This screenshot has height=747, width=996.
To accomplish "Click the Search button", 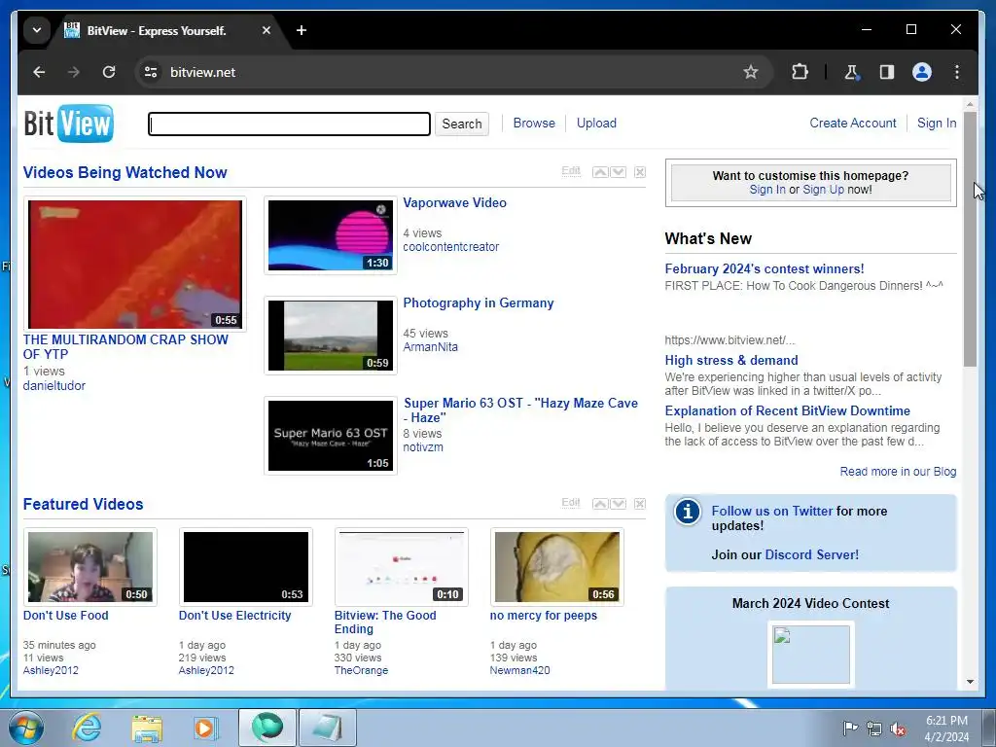I will click(x=462, y=124).
